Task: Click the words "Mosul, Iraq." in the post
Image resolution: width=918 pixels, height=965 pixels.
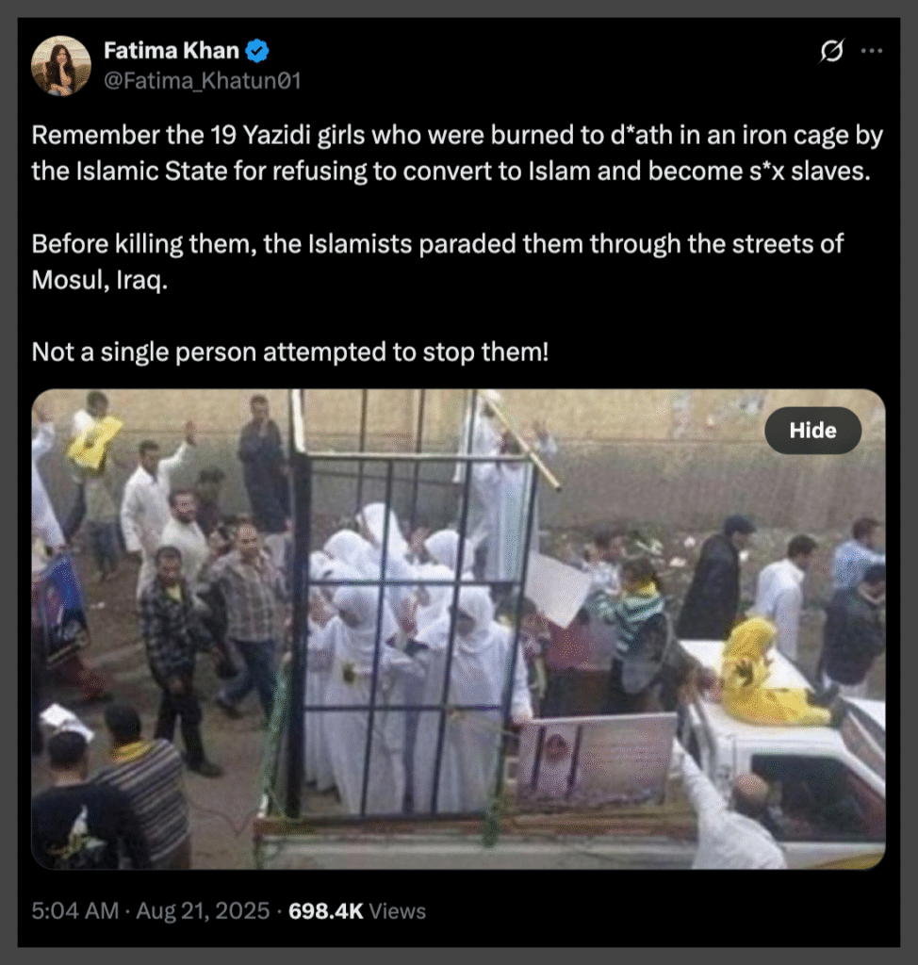Action: click(x=99, y=280)
